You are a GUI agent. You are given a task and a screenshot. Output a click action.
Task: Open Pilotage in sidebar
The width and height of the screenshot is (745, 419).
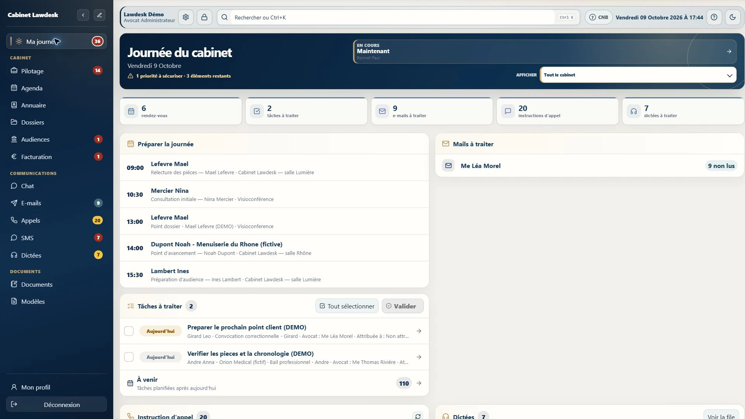56,71
